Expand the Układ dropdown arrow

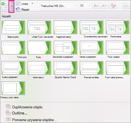[x=32, y=3]
